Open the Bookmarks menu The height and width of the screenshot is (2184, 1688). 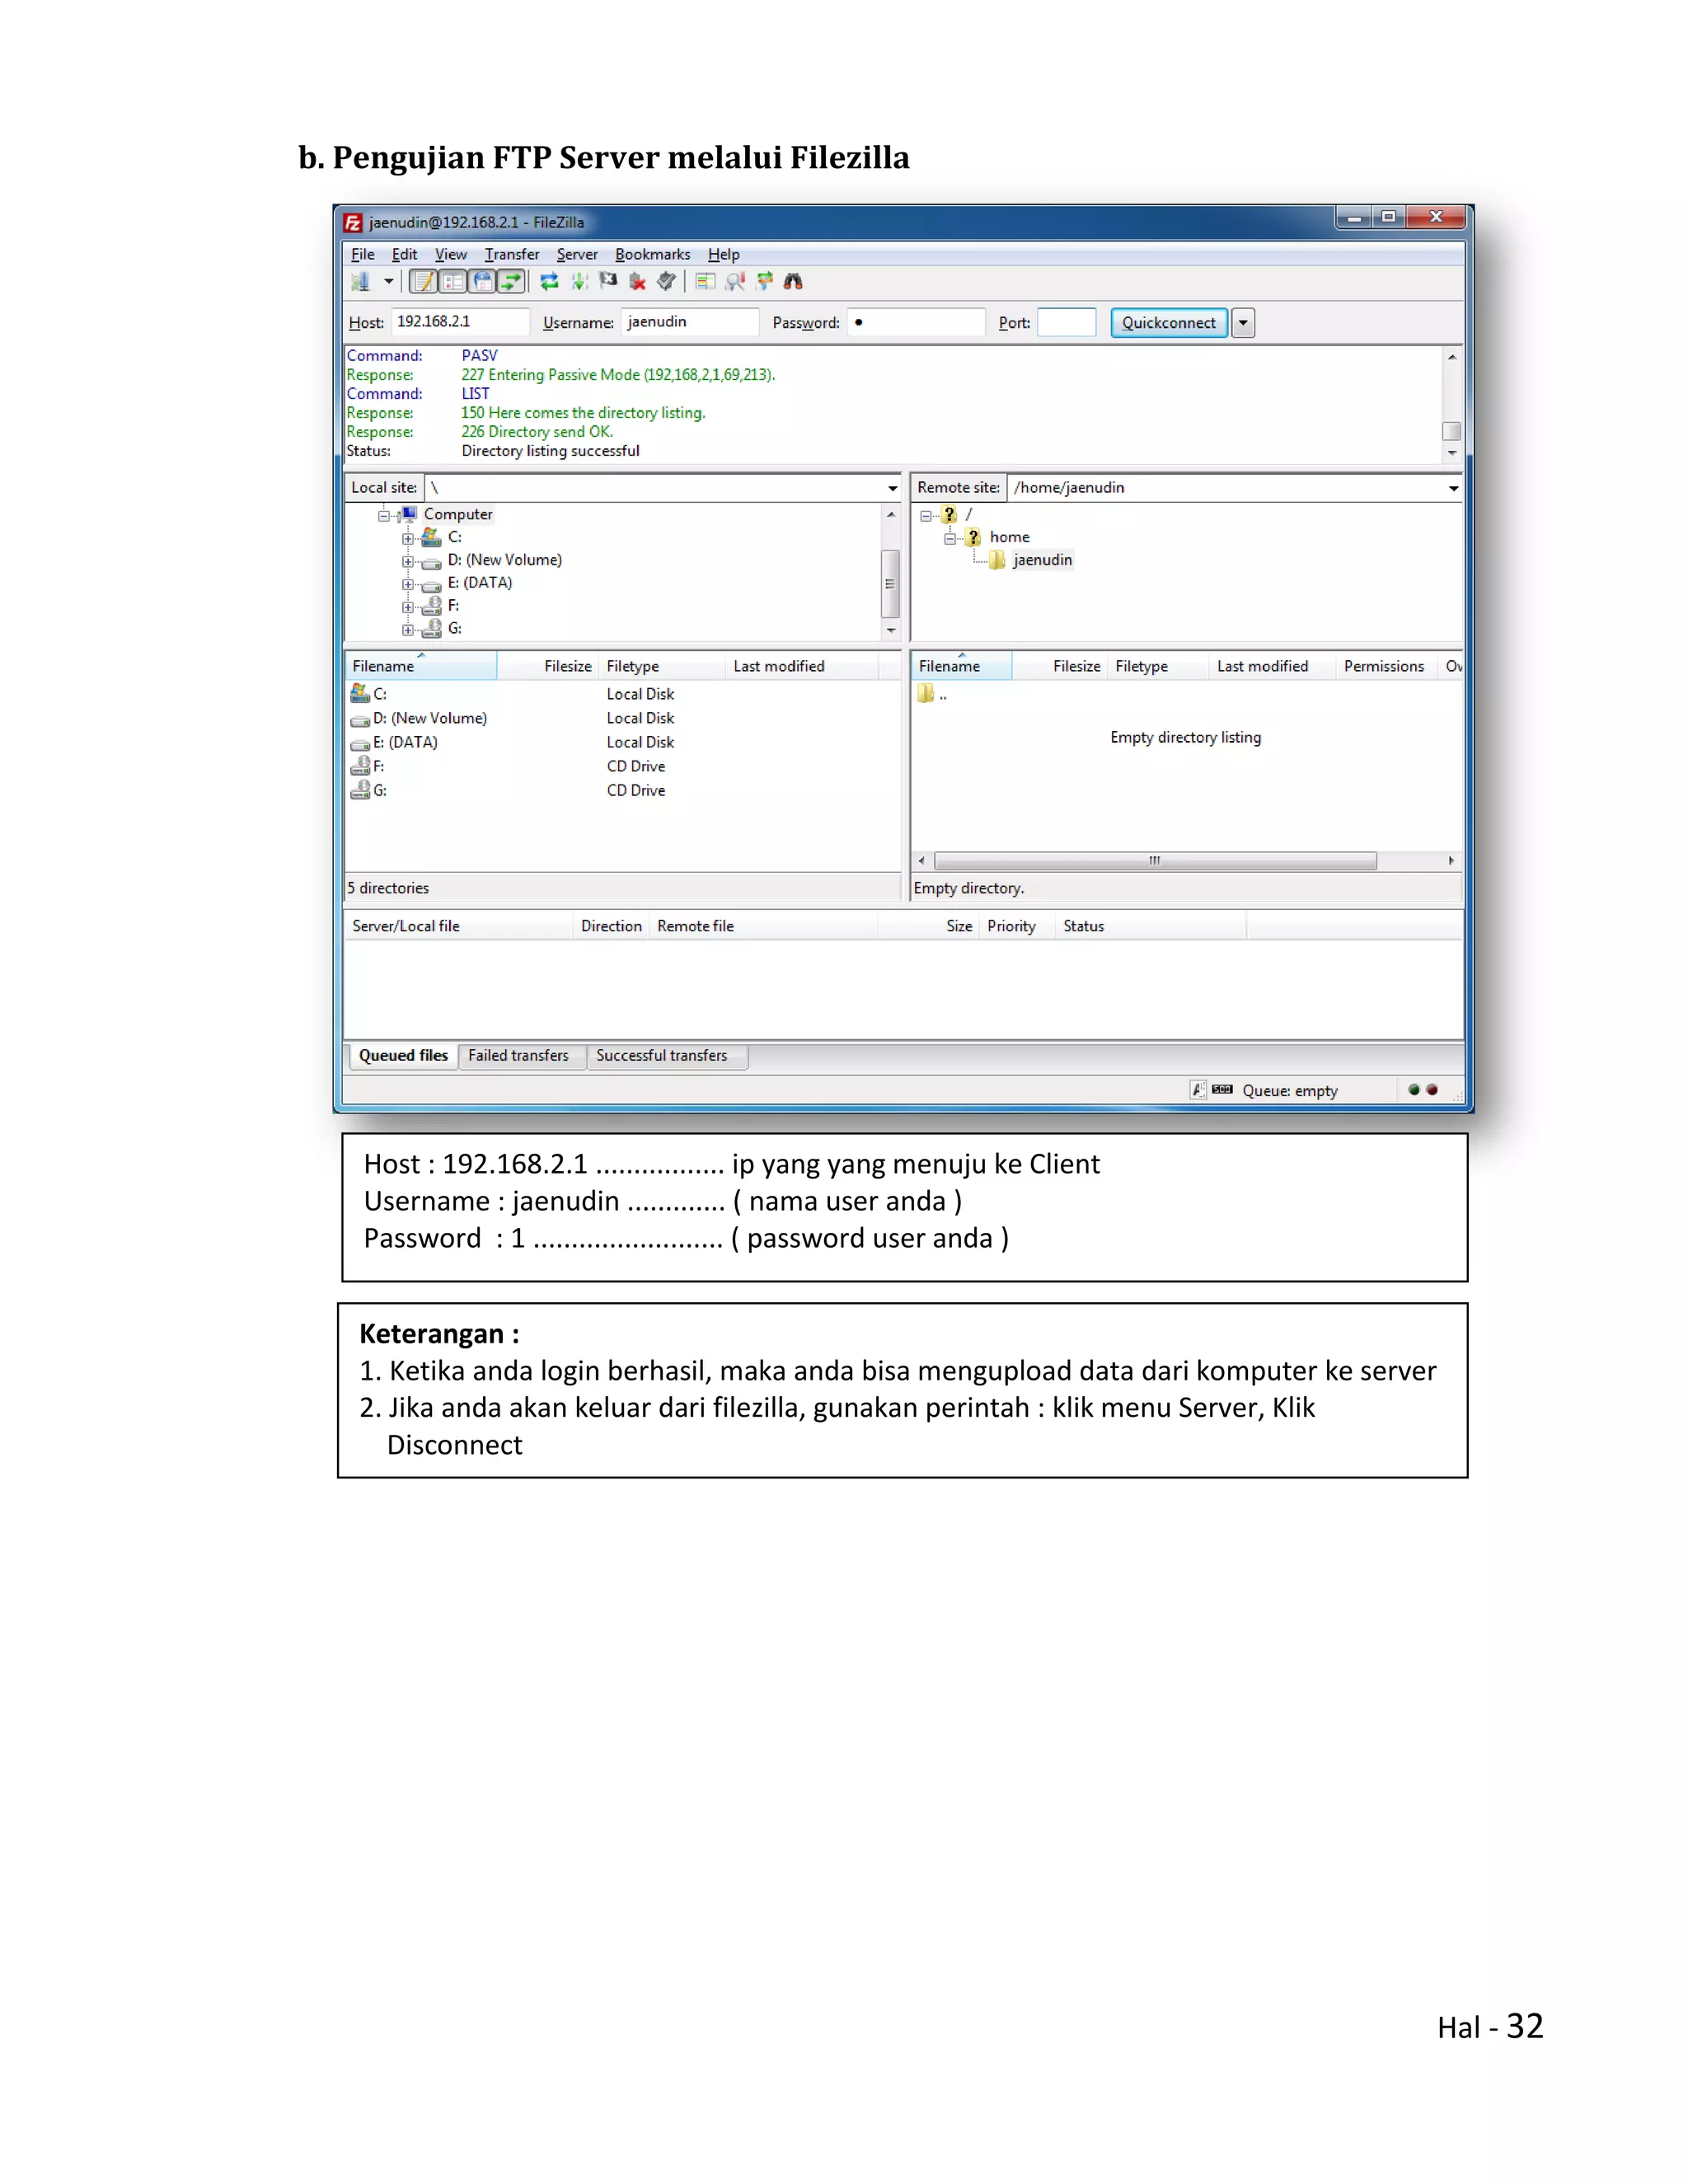[653, 254]
